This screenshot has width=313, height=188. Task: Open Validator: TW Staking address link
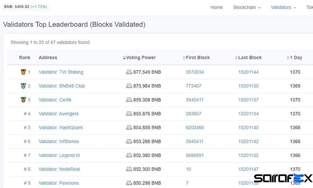pyautogui.click(x=61, y=72)
